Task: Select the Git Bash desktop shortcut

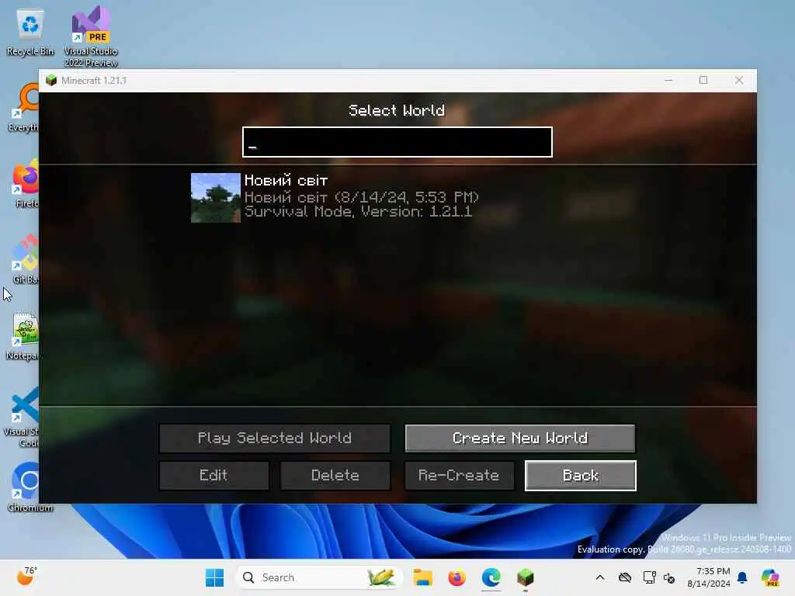Action: 26,259
